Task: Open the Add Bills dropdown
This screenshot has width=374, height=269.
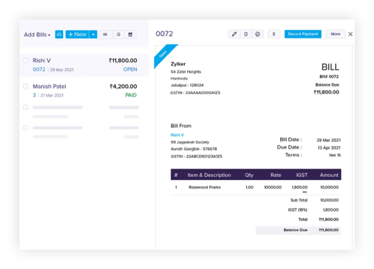Action: (37, 35)
